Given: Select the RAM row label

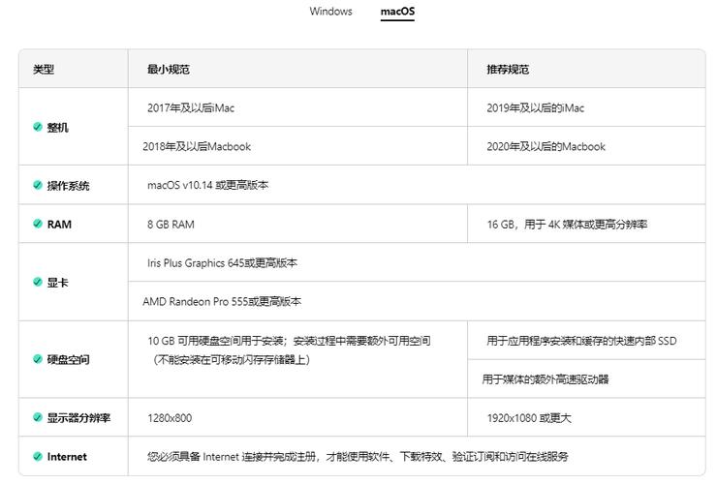Looking at the screenshot, I should [59, 225].
